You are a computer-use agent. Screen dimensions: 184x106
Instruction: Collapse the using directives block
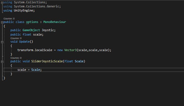(x=2, y=2)
